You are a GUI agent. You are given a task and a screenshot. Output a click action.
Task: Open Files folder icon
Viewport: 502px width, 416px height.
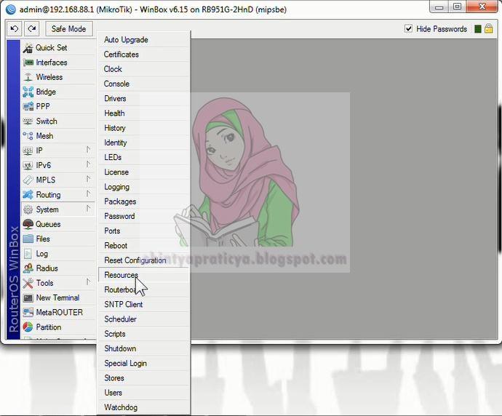point(28,239)
